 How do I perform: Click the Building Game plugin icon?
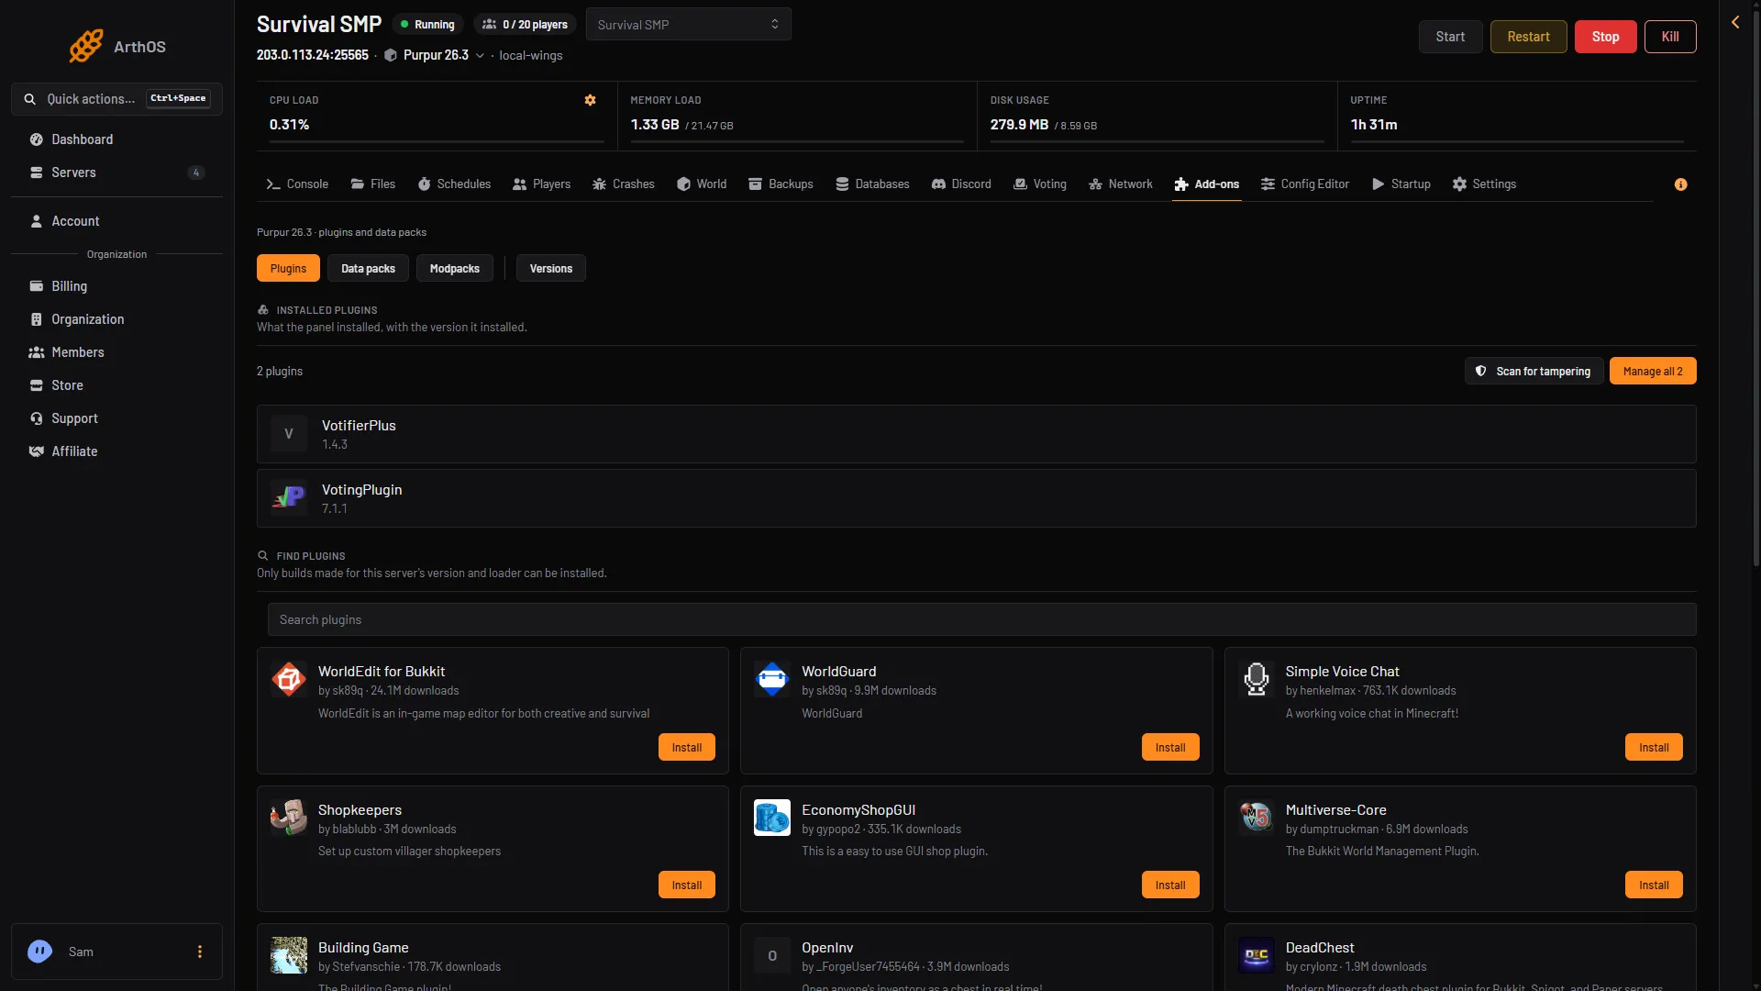click(289, 955)
